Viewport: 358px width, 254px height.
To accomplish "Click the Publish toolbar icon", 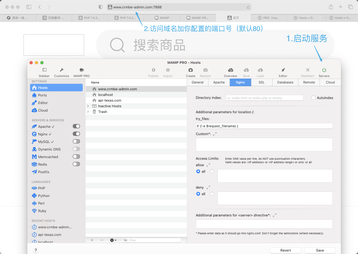I will [x=153, y=70].
